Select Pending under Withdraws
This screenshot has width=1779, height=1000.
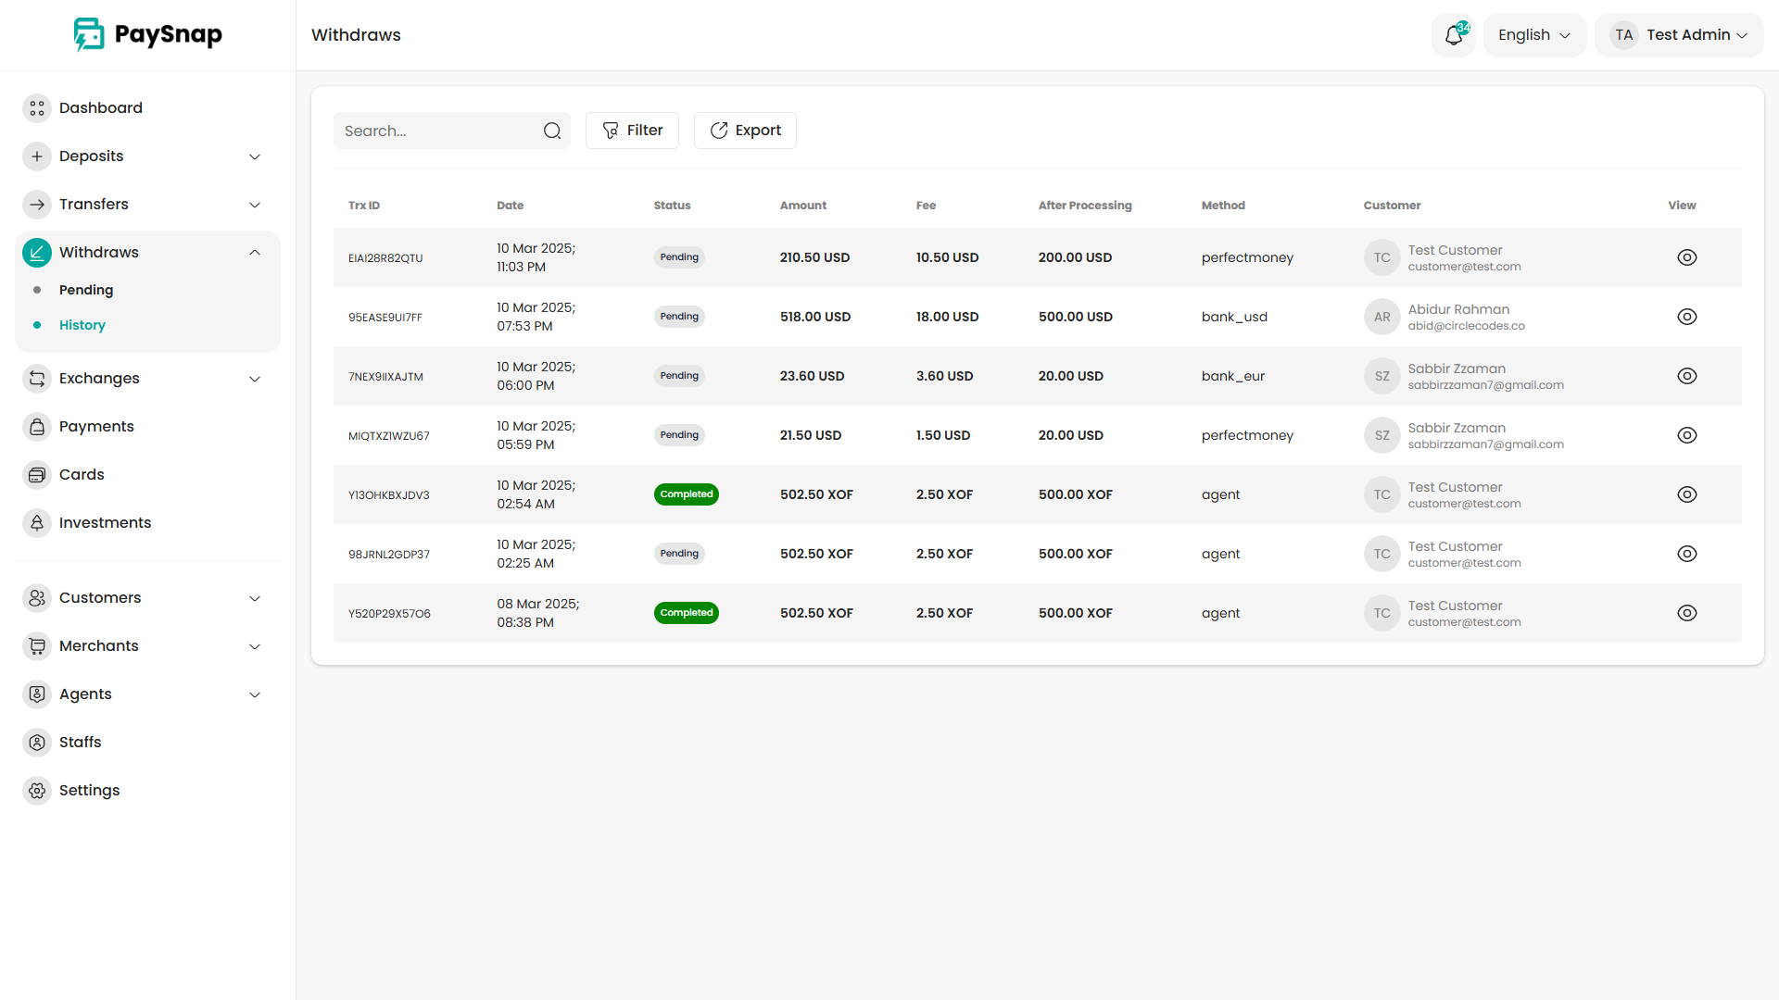(x=86, y=290)
